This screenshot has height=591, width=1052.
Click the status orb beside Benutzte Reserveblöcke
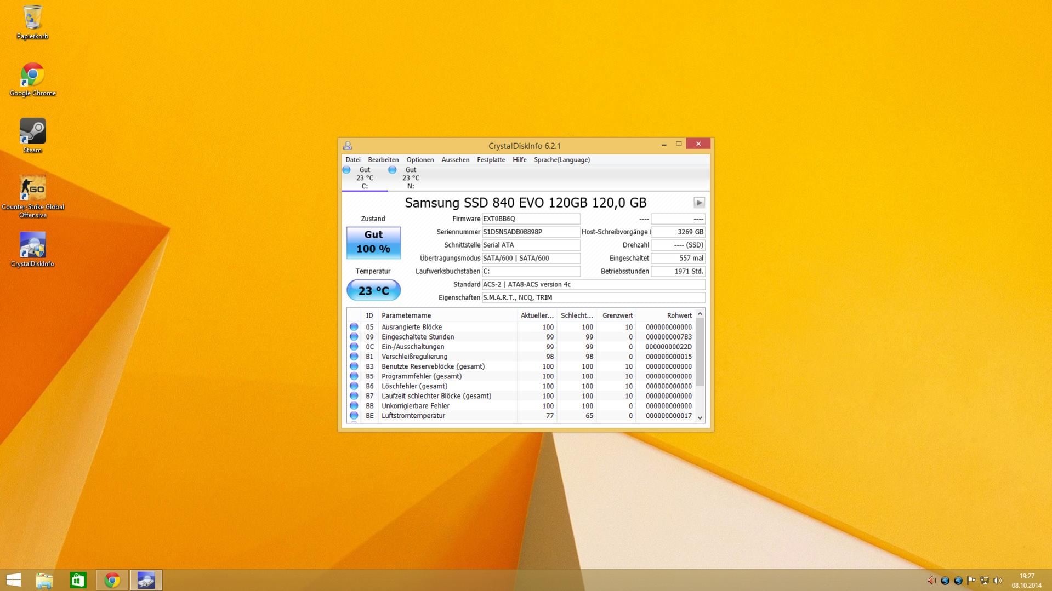(x=354, y=366)
